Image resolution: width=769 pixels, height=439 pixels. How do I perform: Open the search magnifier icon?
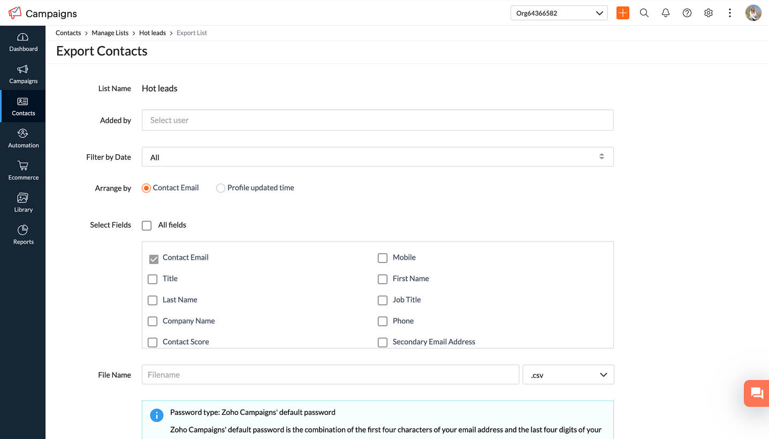coord(644,13)
